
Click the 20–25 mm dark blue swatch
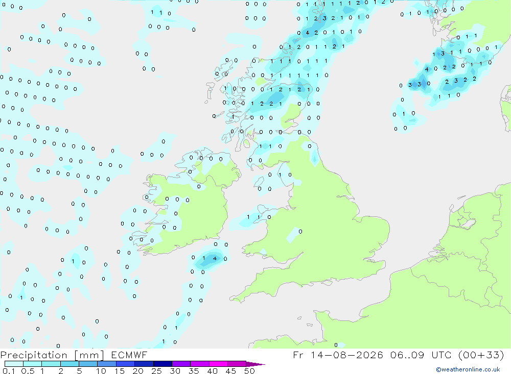coord(144,364)
